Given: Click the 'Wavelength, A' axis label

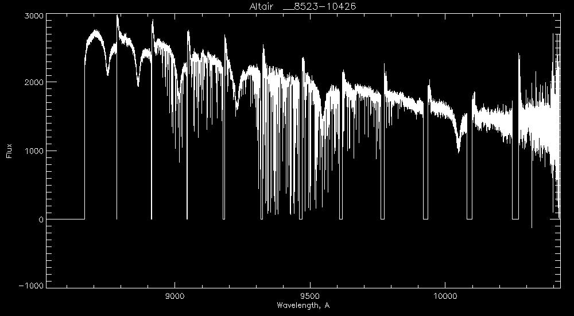Looking at the screenshot, I should click(x=303, y=305).
